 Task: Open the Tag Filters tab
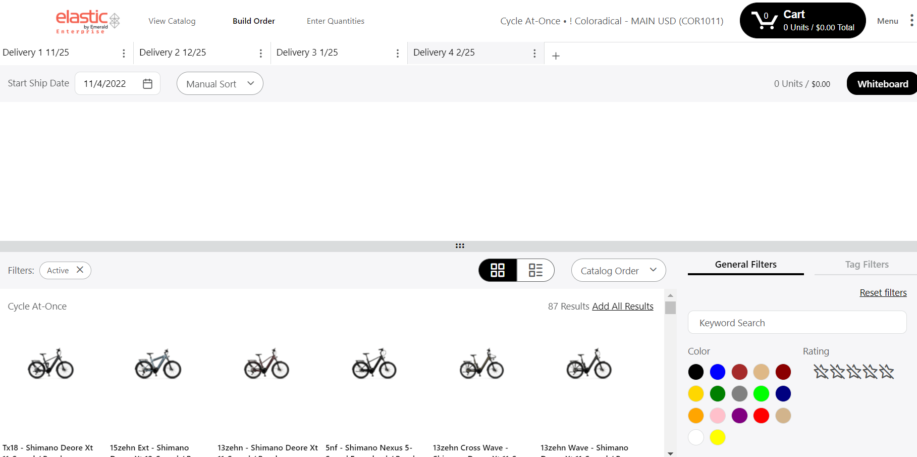point(867,265)
